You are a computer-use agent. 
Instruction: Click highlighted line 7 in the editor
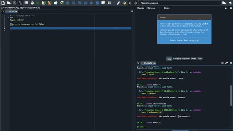click(71, 28)
